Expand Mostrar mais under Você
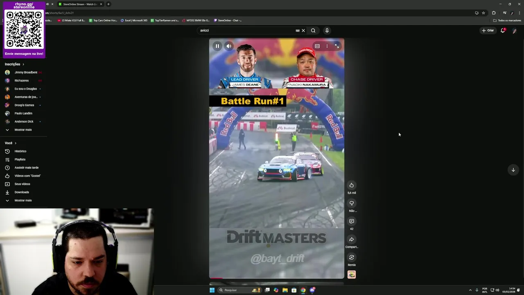The width and height of the screenshot is (524, 295). click(23, 200)
